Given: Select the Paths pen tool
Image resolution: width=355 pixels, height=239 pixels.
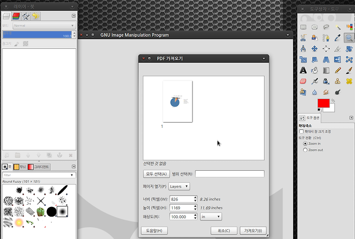Looking at the screenshot, I should [x=326, y=38].
